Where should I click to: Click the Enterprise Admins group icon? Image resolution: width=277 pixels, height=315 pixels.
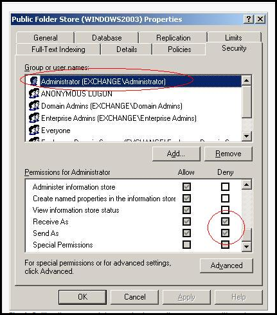coord(34,118)
